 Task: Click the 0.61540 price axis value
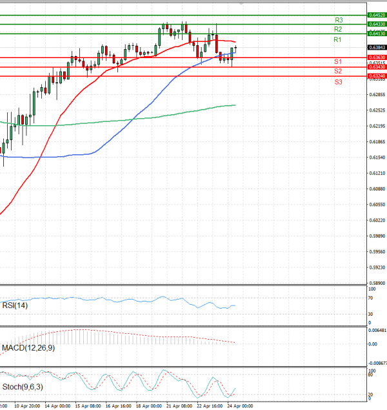click(377, 158)
